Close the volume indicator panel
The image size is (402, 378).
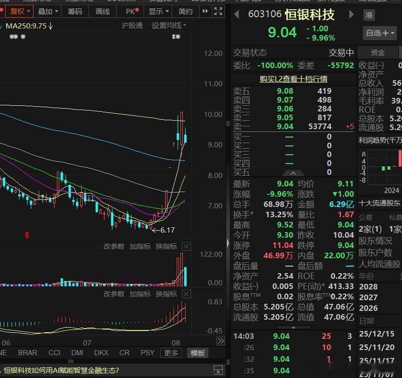pyautogui.click(x=187, y=247)
